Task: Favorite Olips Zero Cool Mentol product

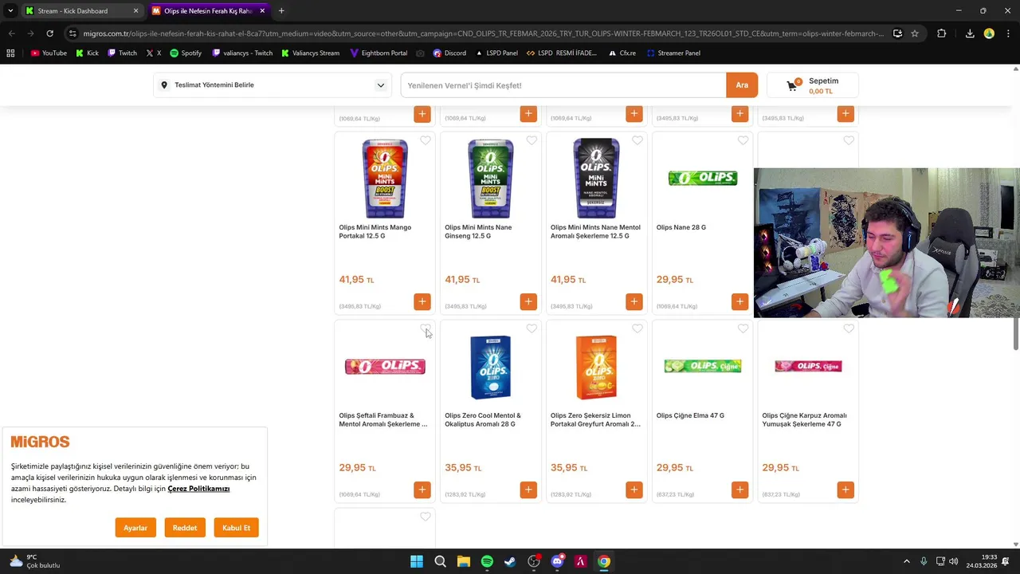Action: (x=532, y=328)
